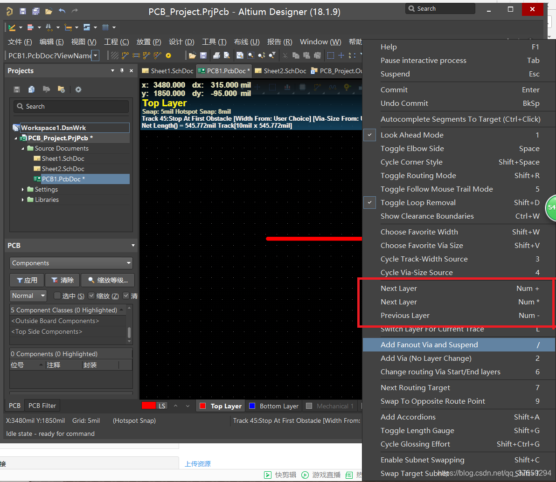Toggle the 选中 (S) checkbox

coord(57,296)
